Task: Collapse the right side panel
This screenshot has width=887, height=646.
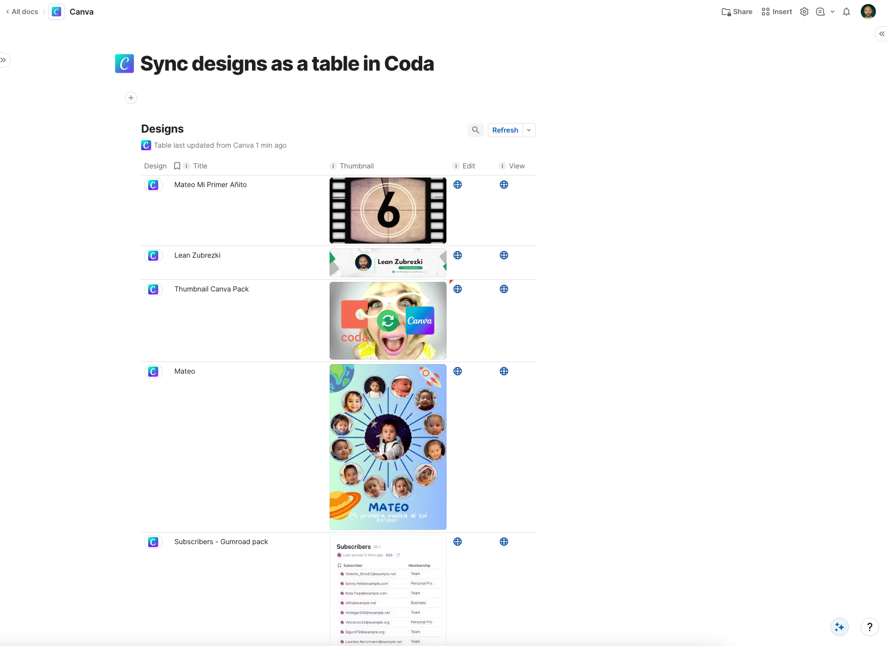Action: (x=881, y=34)
